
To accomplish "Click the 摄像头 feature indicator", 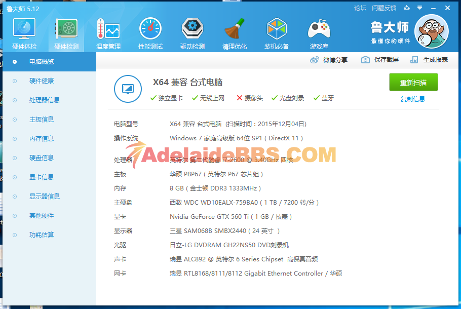I will [x=250, y=98].
